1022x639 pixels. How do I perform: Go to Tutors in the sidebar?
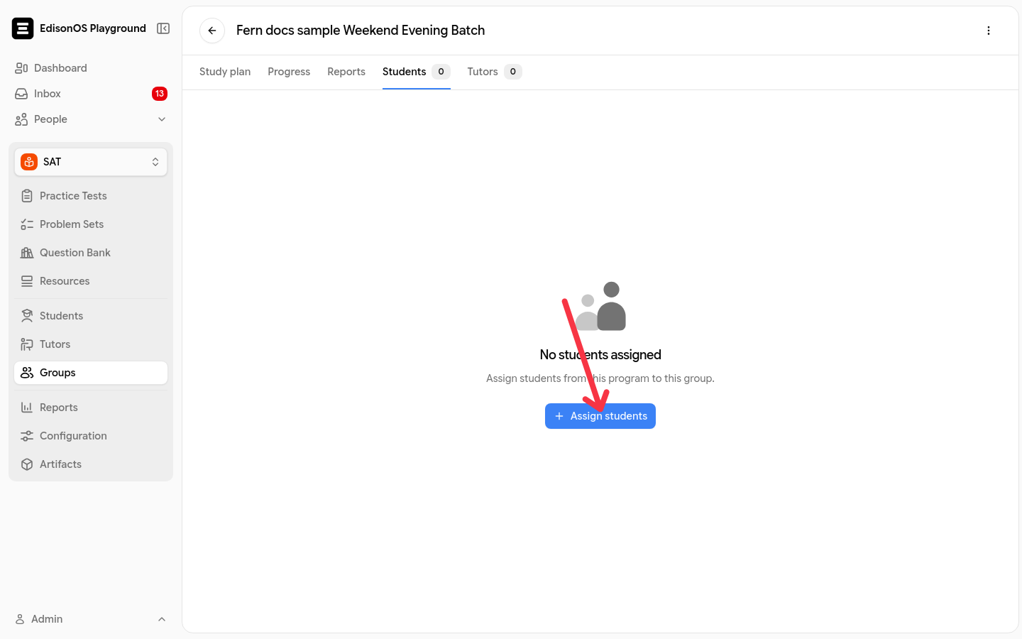91,344
